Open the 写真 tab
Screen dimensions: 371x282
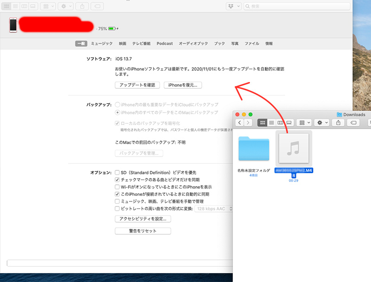point(235,44)
